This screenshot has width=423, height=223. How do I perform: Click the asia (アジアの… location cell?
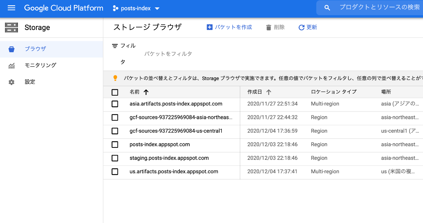[x=400, y=104]
